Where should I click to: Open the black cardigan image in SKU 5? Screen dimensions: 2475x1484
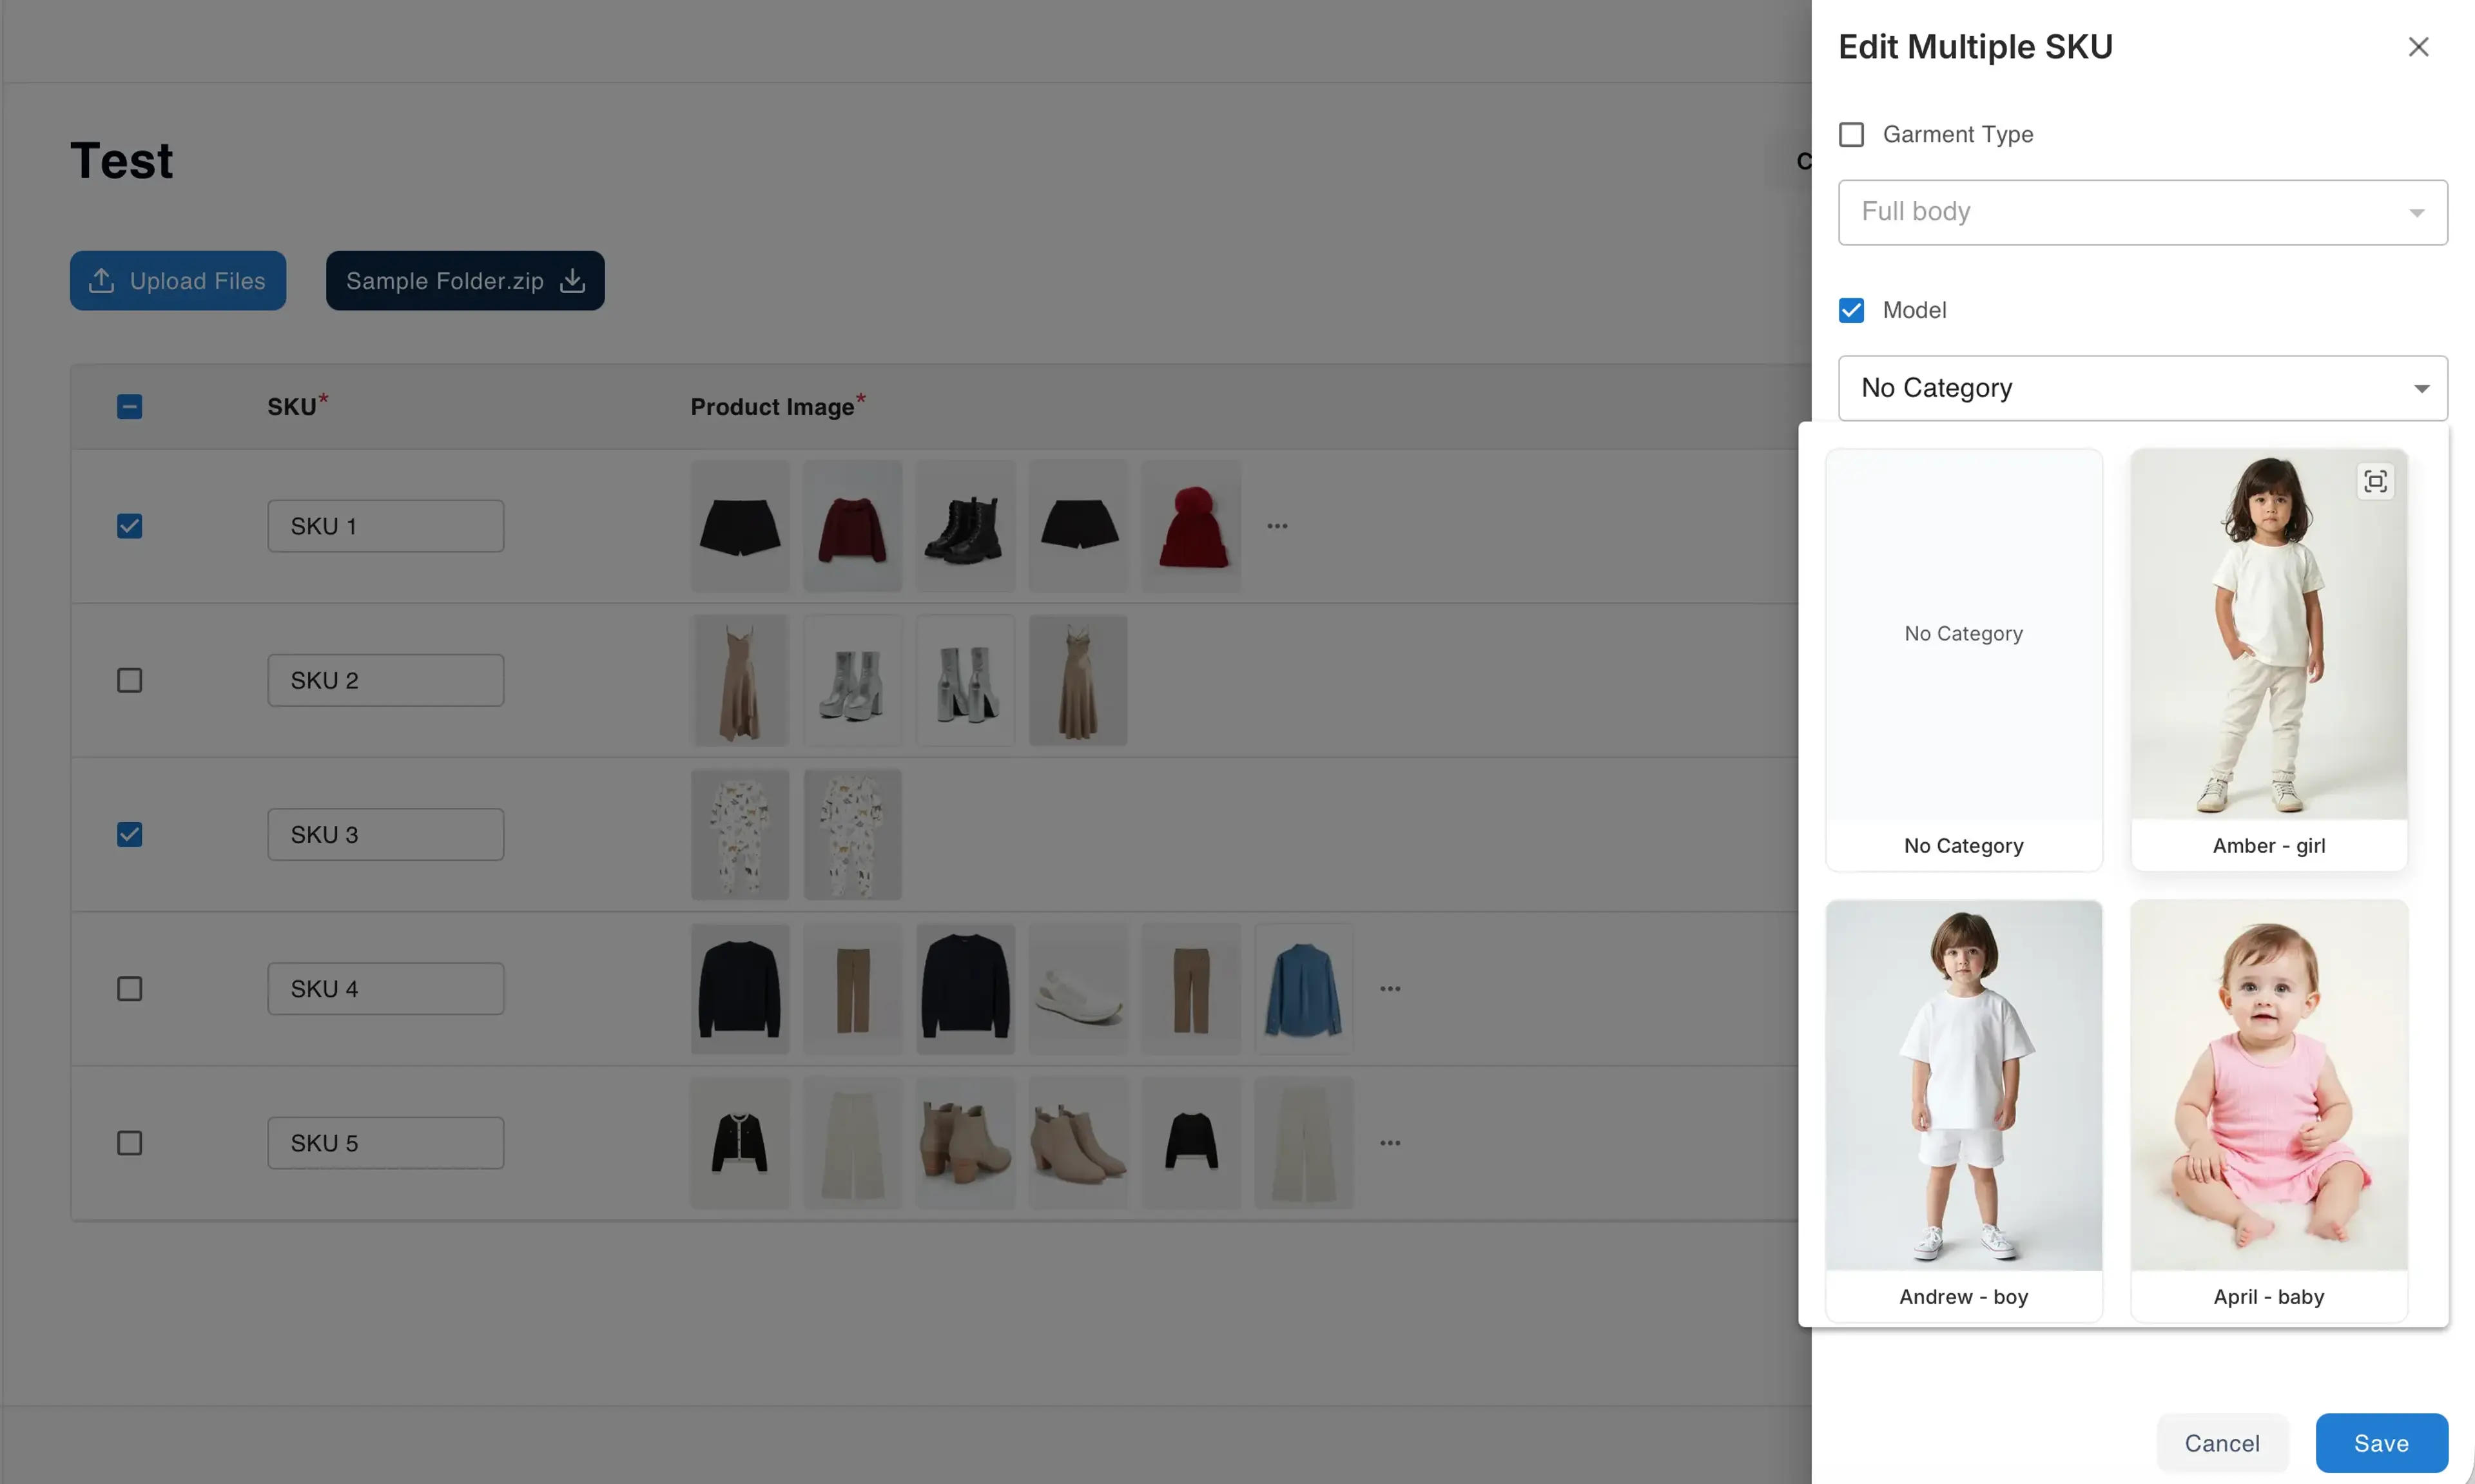[740, 1143]
